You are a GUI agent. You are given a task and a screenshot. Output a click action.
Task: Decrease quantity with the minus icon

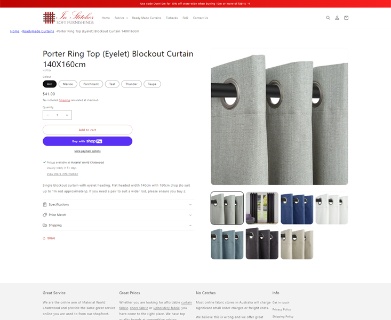click(x=47, y=115)
